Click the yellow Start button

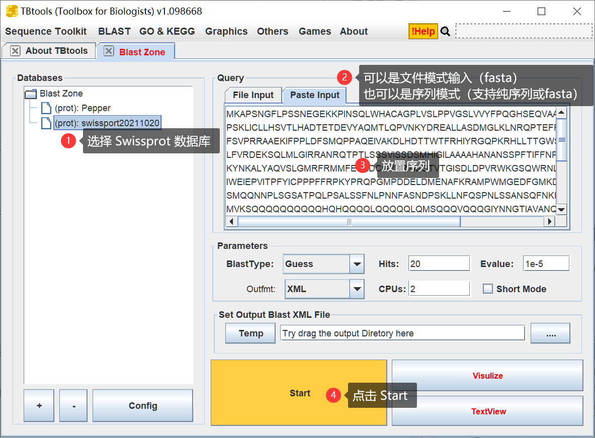[x=299, y=393]
